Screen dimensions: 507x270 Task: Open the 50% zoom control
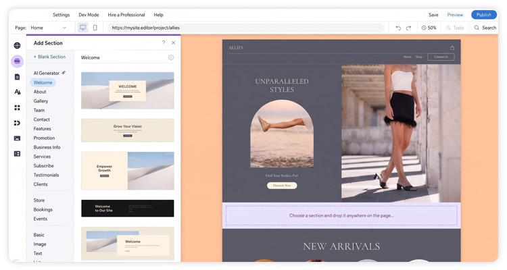click(429, 28)
